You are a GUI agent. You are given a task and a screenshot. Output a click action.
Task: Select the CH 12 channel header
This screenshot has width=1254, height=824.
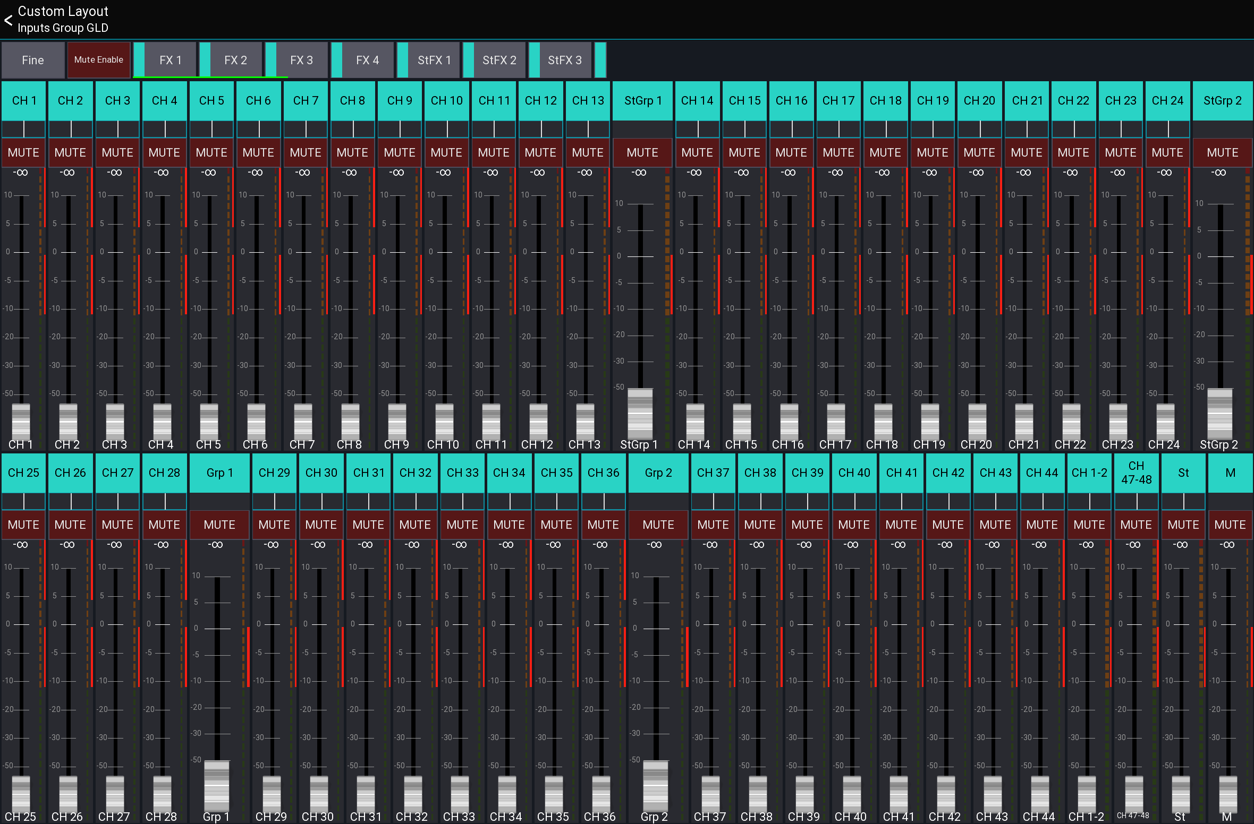pyautogui.click(x=540, y=101)
